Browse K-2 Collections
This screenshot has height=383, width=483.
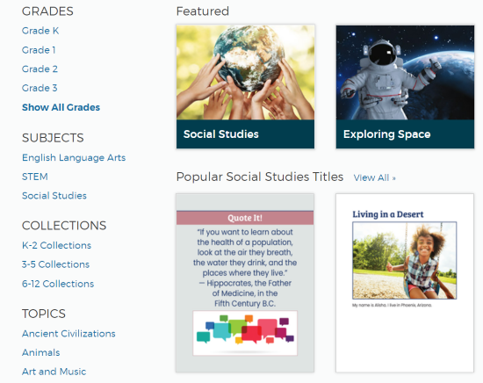click(57, 245)
